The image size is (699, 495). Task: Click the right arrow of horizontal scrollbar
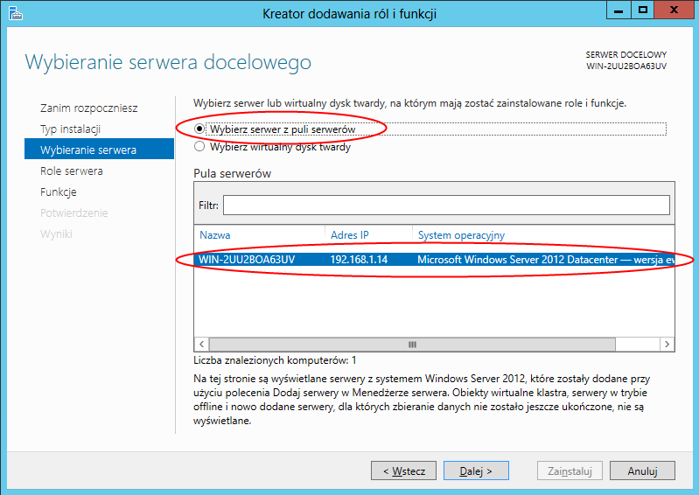(667, 344)
